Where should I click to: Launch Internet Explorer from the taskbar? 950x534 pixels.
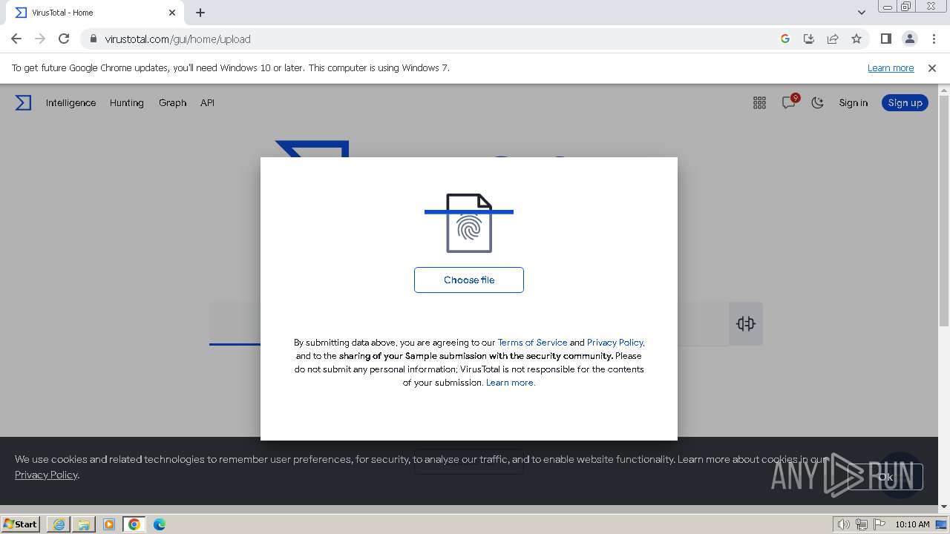[59, 524]
